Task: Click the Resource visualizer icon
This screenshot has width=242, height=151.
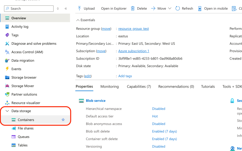Action: click(7, 103)
